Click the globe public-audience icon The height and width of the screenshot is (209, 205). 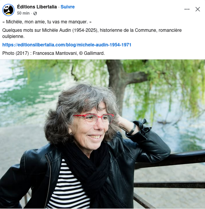click(x=35, y=13)
